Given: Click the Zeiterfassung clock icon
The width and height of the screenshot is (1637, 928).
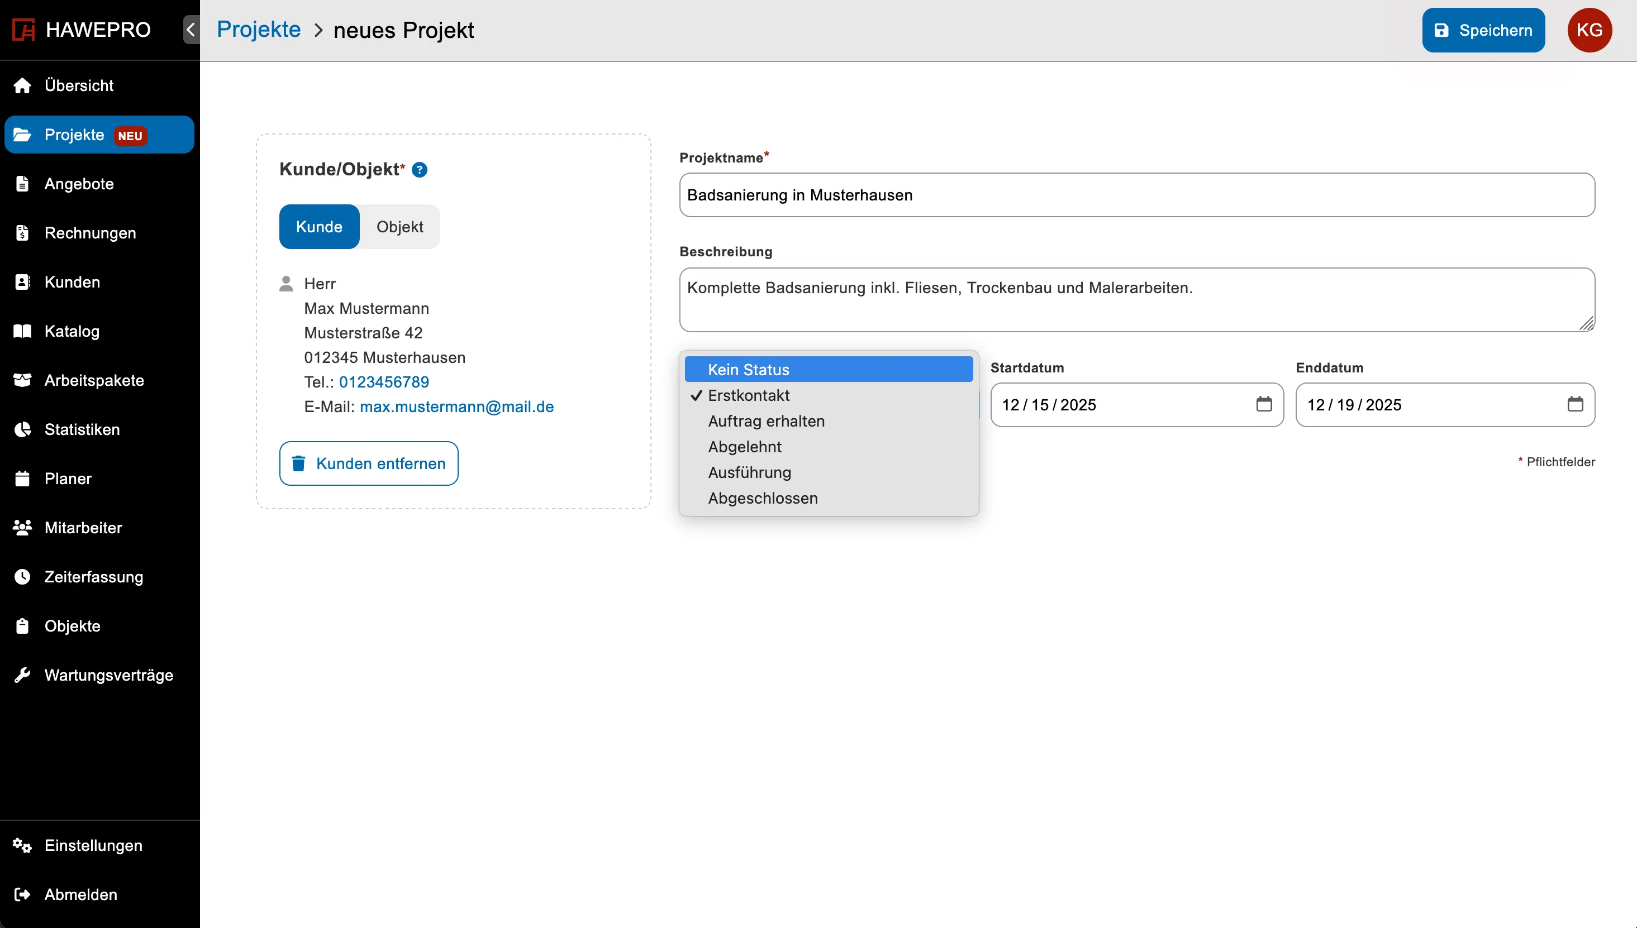Looking at the screenshot, I should [22, 577].
